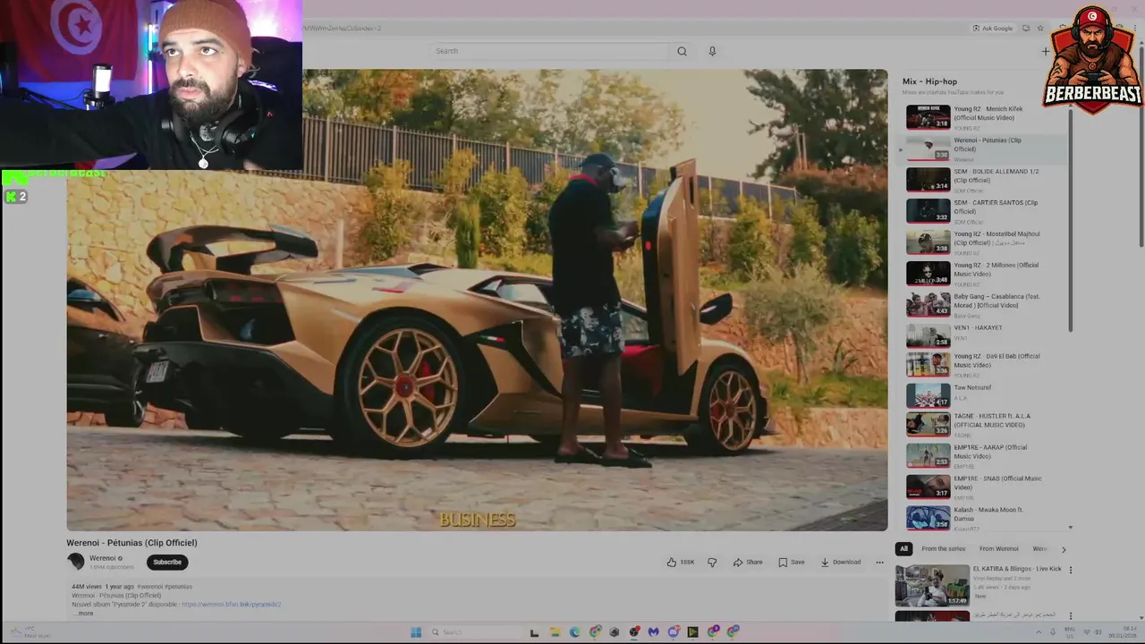
Task: Download the Pétunias video
Action: 841,562
